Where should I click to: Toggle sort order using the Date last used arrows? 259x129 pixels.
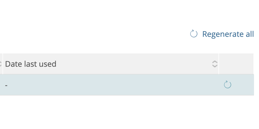tap(215, 64)
